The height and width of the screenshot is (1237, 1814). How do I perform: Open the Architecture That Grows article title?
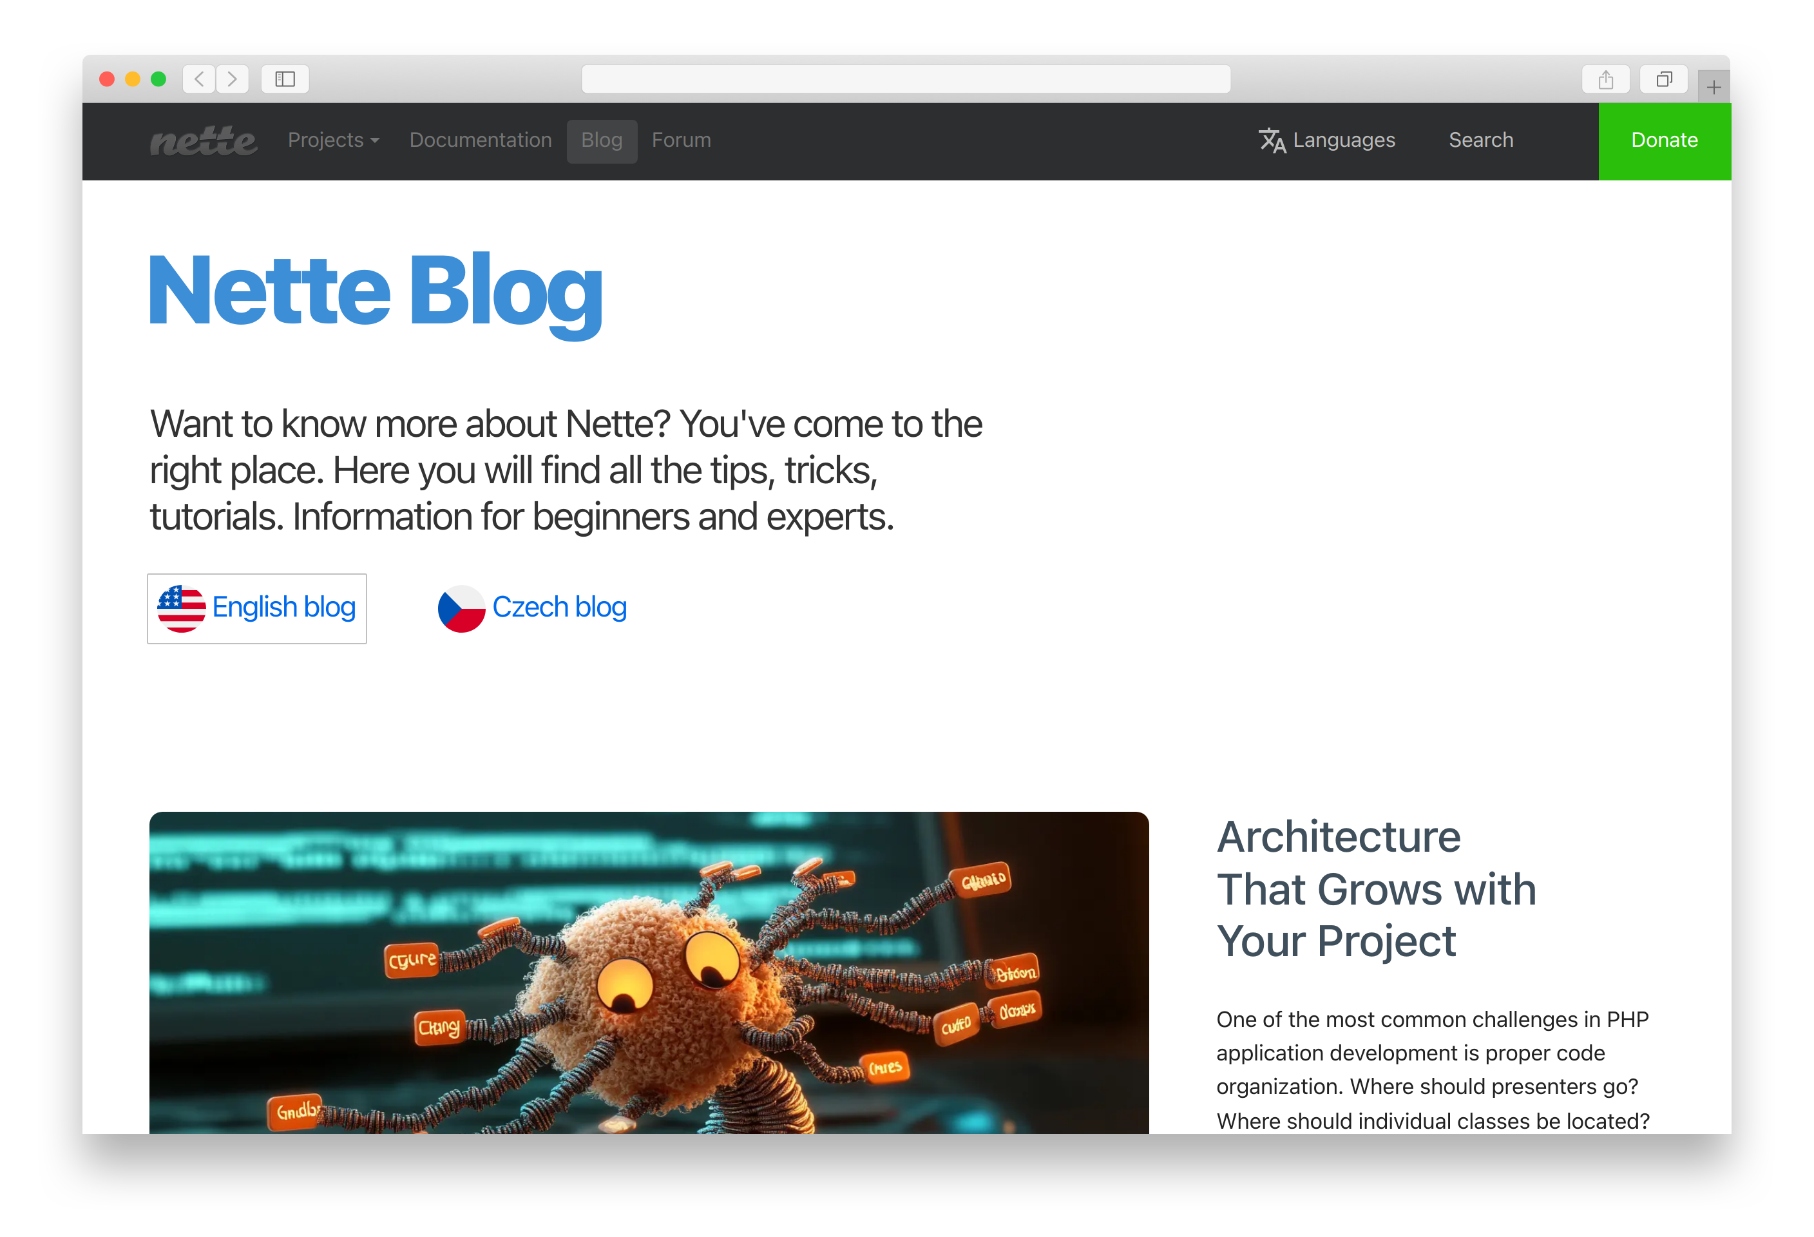click(x=1376, y=889)
